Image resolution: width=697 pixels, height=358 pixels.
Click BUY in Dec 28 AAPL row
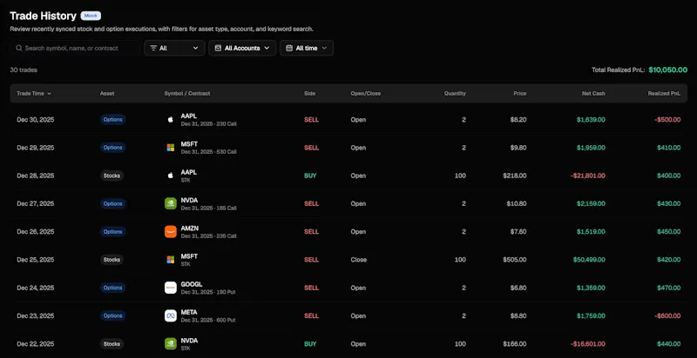[x=310, y=176]
